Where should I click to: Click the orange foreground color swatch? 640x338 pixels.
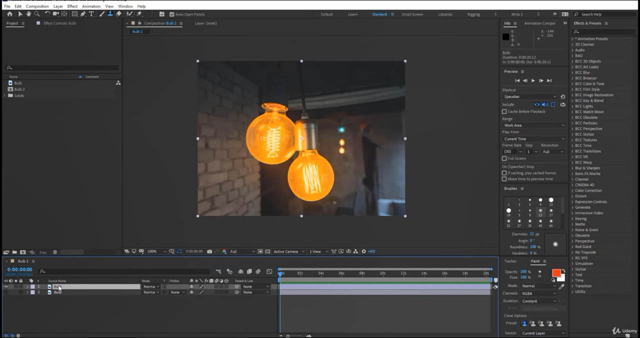click(x=556, y=273)
